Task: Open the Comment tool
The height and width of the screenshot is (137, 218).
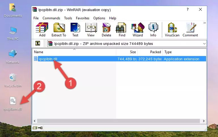Action: [x=190, y=30]
